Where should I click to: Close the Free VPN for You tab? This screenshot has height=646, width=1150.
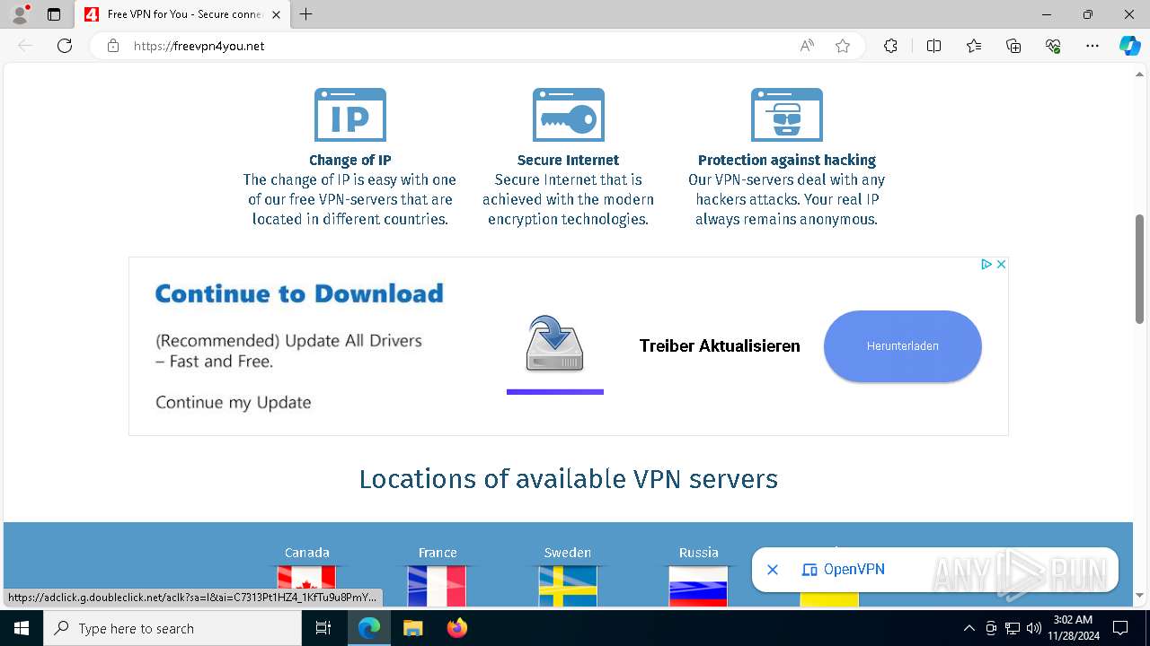click(276, 14)
